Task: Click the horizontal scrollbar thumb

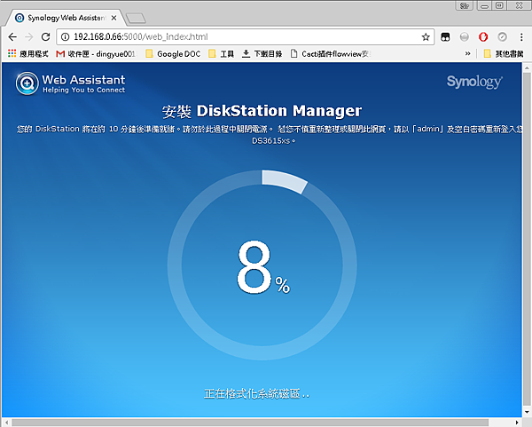Action: point(250,423)
